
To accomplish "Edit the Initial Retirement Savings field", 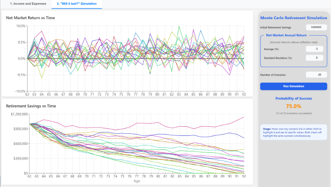I will click(316, 27).
